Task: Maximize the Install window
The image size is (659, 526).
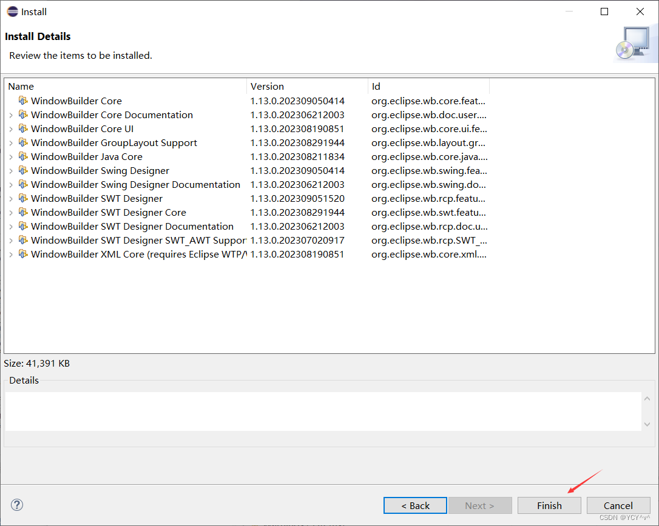Action: (x=604, y=12)
